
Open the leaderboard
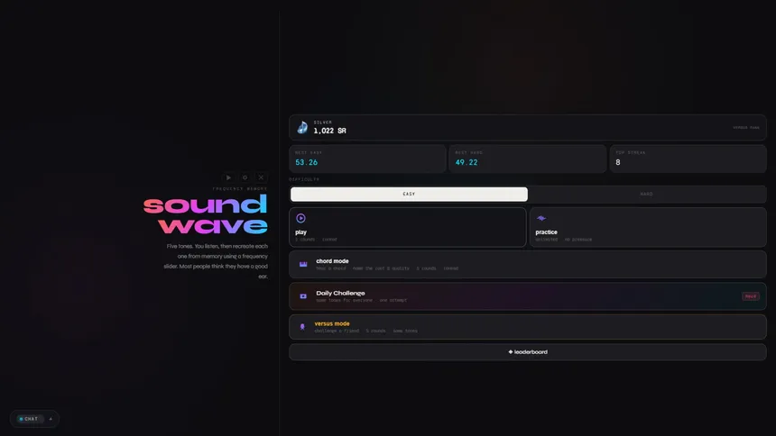pos(527,352)
